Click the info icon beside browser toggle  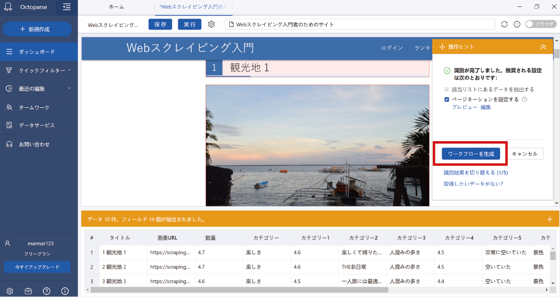(x=517, y=24)
